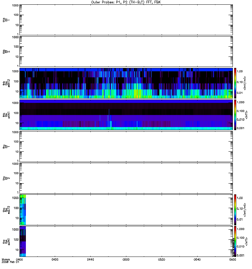
Task: Click the 'thb fbk edc12' y-axis title
Action: pyautogui.click(x=6, y=83)
